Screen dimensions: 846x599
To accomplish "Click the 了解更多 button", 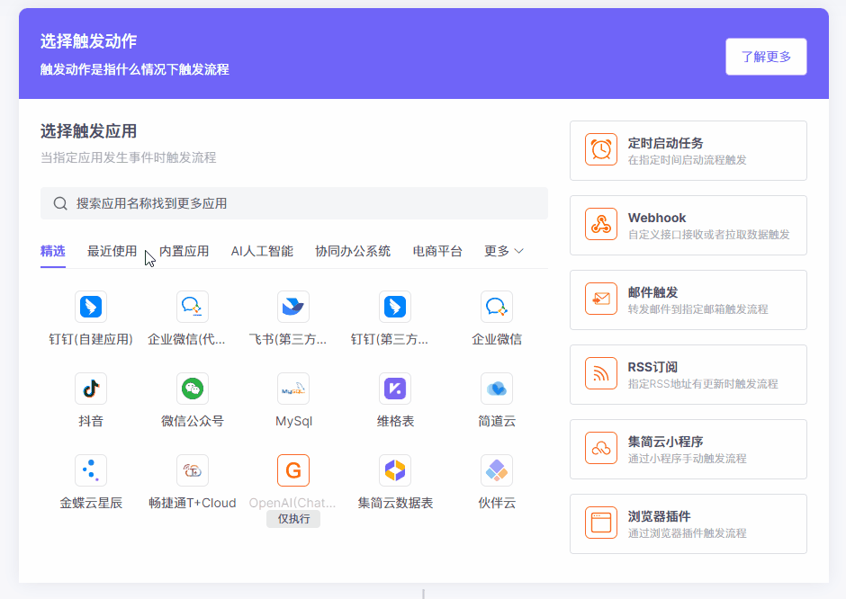I will [x=766, y=57].
